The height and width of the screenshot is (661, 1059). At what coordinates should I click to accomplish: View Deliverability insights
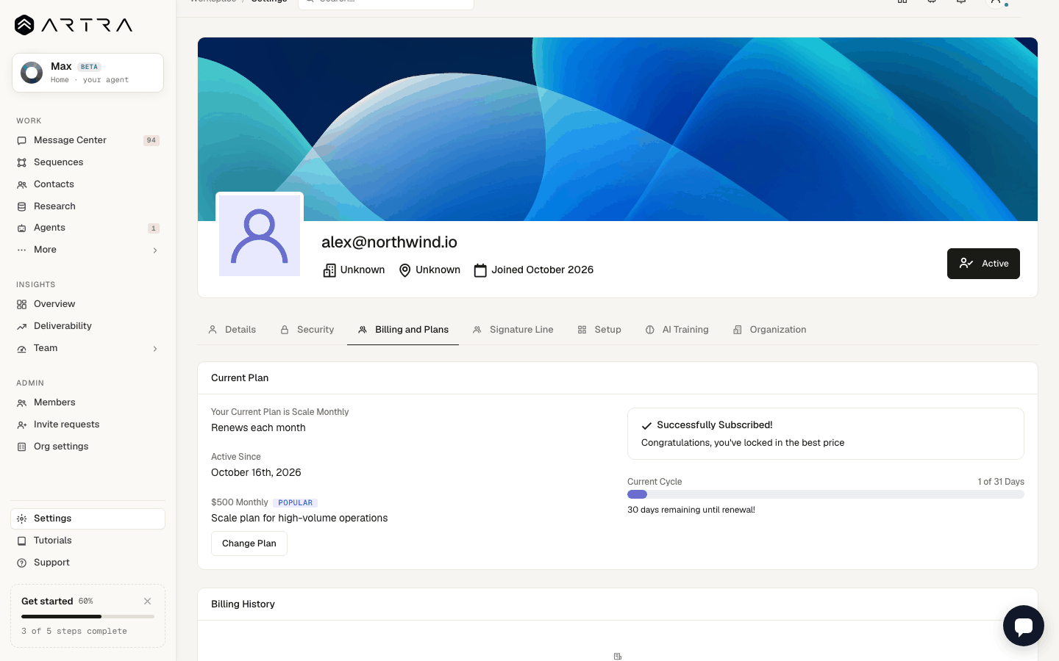tap(88, 326)
